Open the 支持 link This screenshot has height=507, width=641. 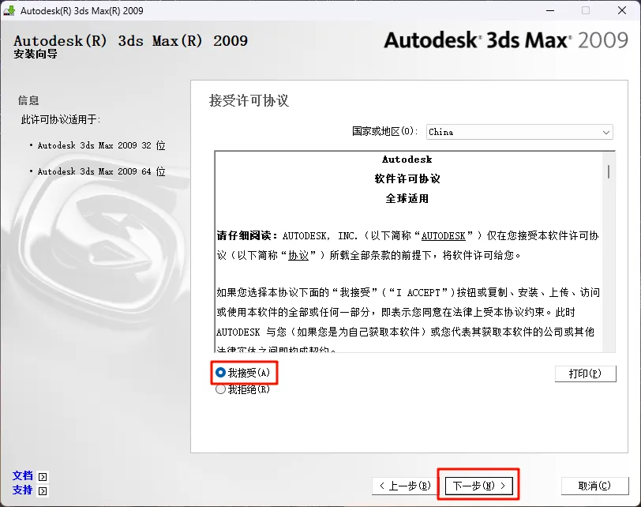pyautogui.click(x=22, y=490)
